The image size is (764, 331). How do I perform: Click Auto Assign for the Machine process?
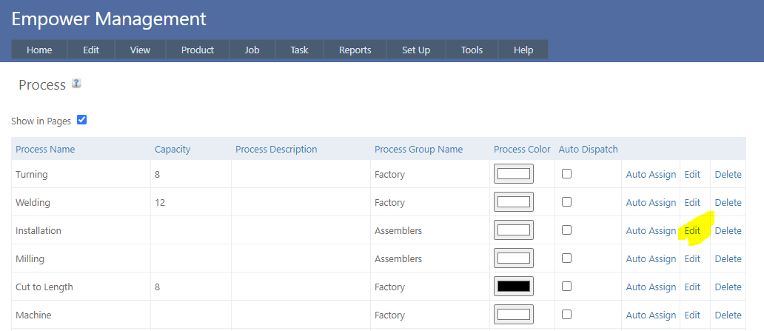click(651, 315)
